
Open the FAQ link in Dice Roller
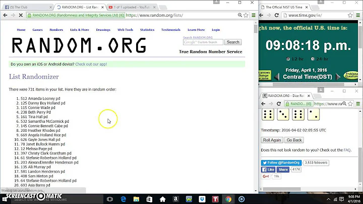pos(347,150)
